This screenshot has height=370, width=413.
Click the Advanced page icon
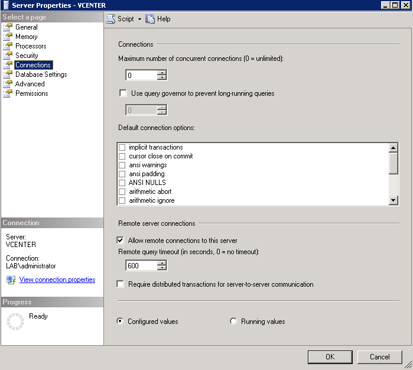(x=8, y=84)
